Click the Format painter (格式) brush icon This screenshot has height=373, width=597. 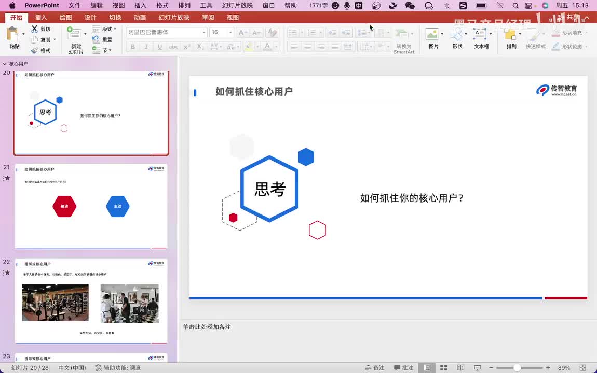pyautogui.click(x=34, y=50)
